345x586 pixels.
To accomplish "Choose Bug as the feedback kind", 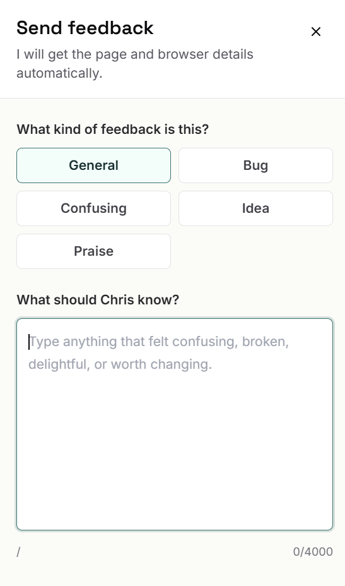I will [256, 165].
